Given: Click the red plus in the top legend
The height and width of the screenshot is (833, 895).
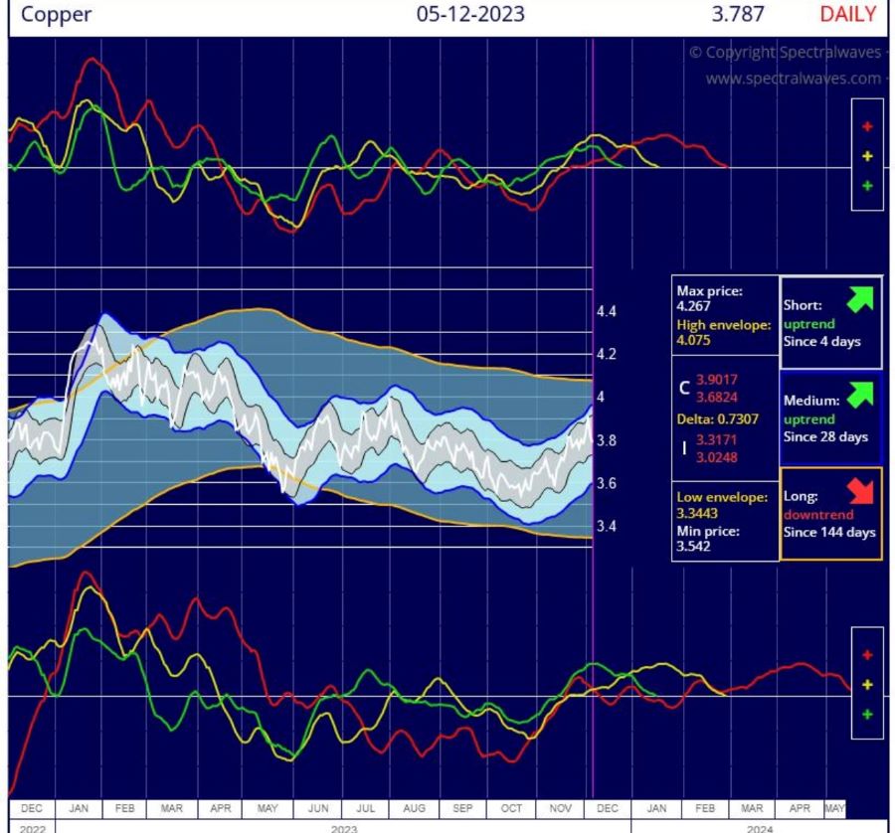Looking at the screenshot, I should pos(867,126).
